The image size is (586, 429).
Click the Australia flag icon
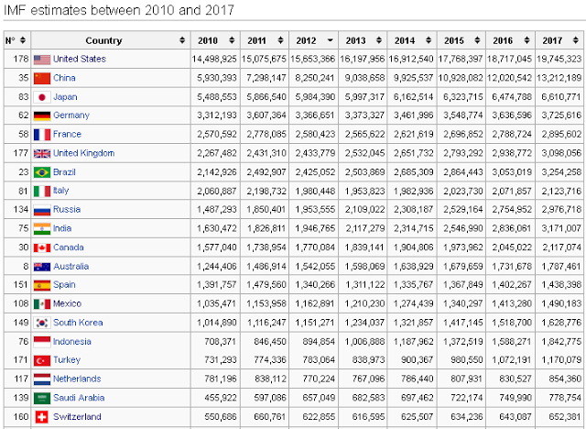point(42,267)
